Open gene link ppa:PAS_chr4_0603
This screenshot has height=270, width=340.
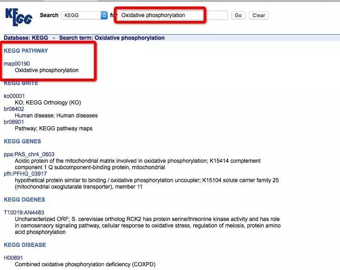pyautogui.click(x=29, y=154)
